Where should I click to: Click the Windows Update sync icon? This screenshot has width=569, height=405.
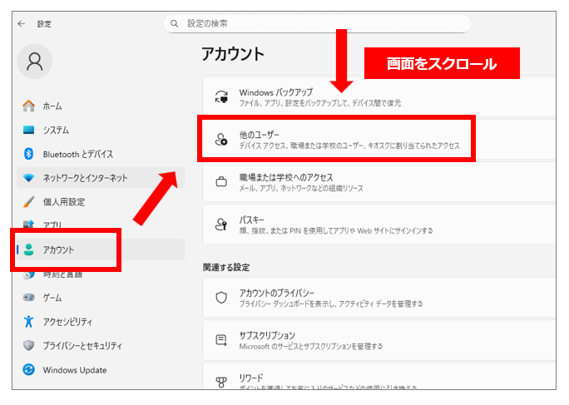point(28,370)
